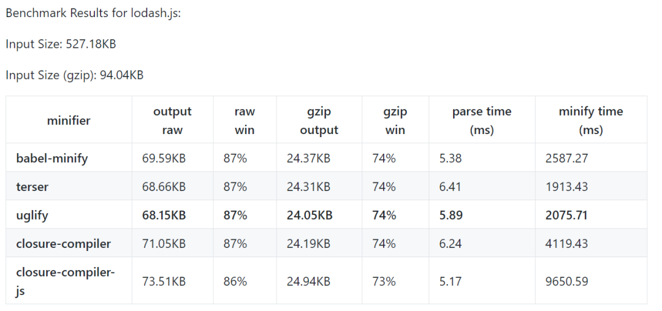Click the 'parse time (ms)' header
The width and height of the screenshot is (662, 311).
[481, 121]
